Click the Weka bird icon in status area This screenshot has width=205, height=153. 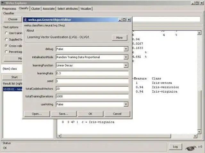(191, 148)
